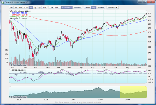The width and height of the screenshot is (156, 105).
Task: Click the Chartastic app icon in title bar
Action: [3, 2]
